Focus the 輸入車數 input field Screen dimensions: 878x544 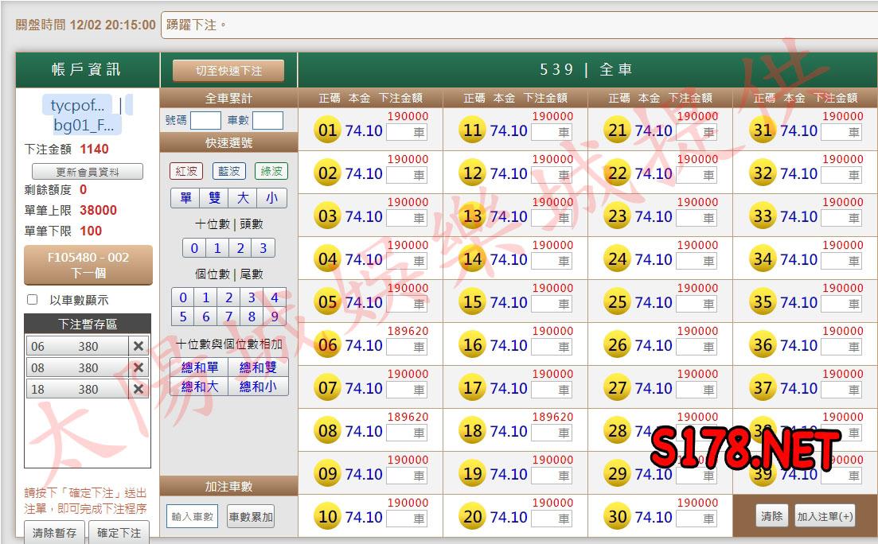[x=192, y=517]
